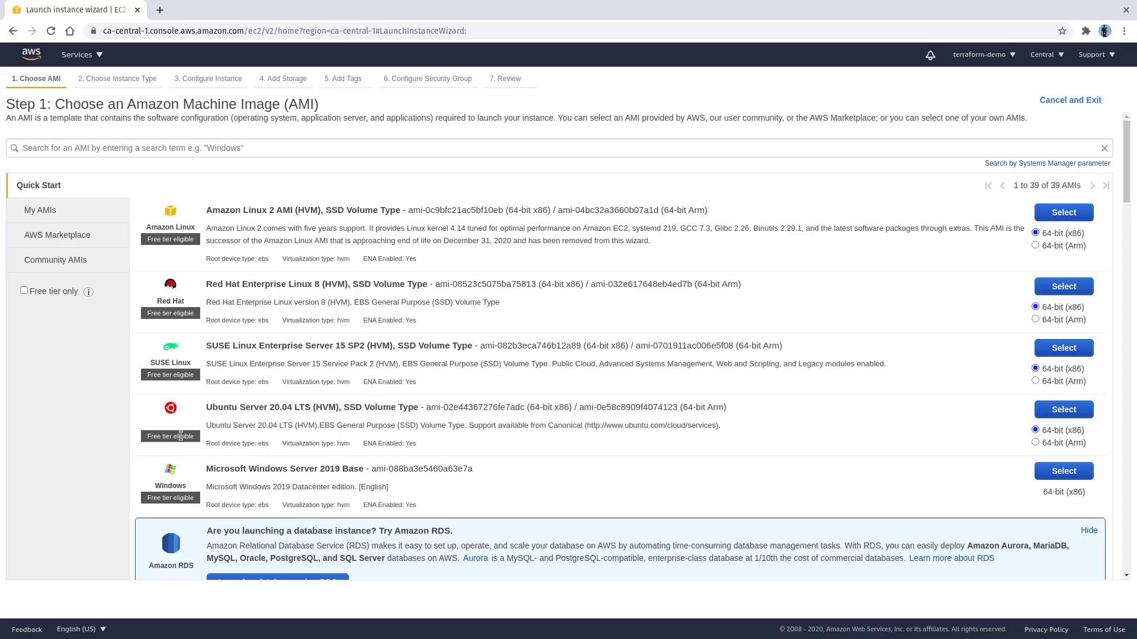1137x639 pixels.
Task: Open the terraform-demo account dropdown
Action: (984, 54)
